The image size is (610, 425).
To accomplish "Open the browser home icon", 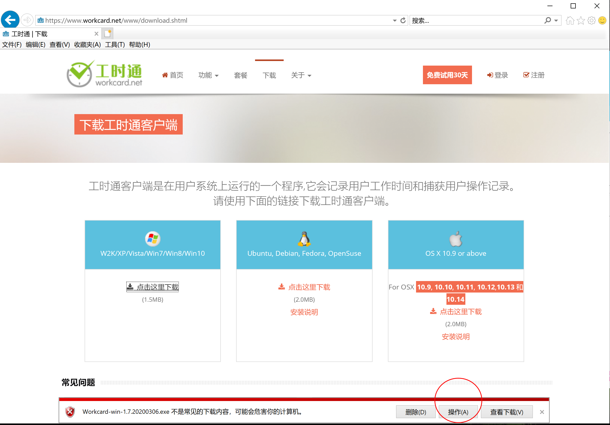I will (x=570, y=20).
